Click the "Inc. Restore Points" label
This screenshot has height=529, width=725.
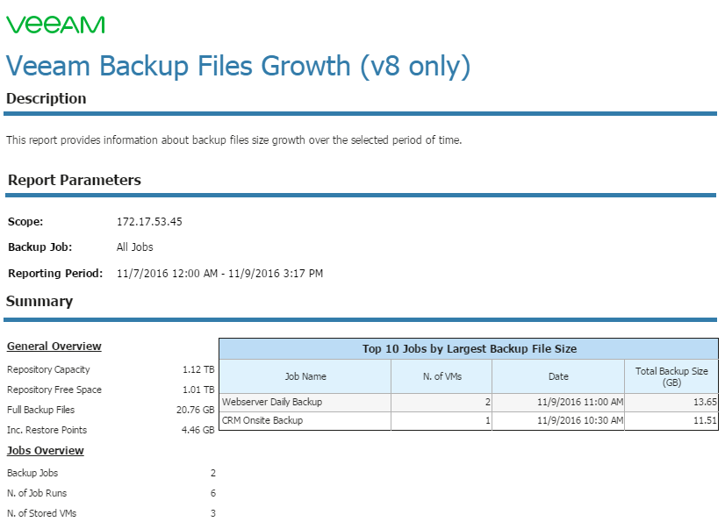47,430
